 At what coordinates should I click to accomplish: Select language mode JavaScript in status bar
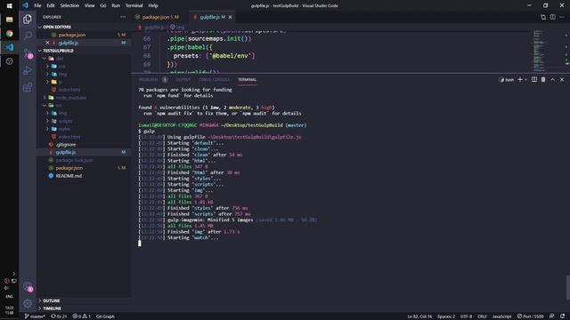(501, 316)
